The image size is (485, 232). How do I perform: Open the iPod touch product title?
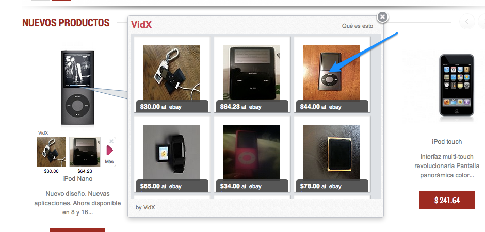[x=447, y=141]
